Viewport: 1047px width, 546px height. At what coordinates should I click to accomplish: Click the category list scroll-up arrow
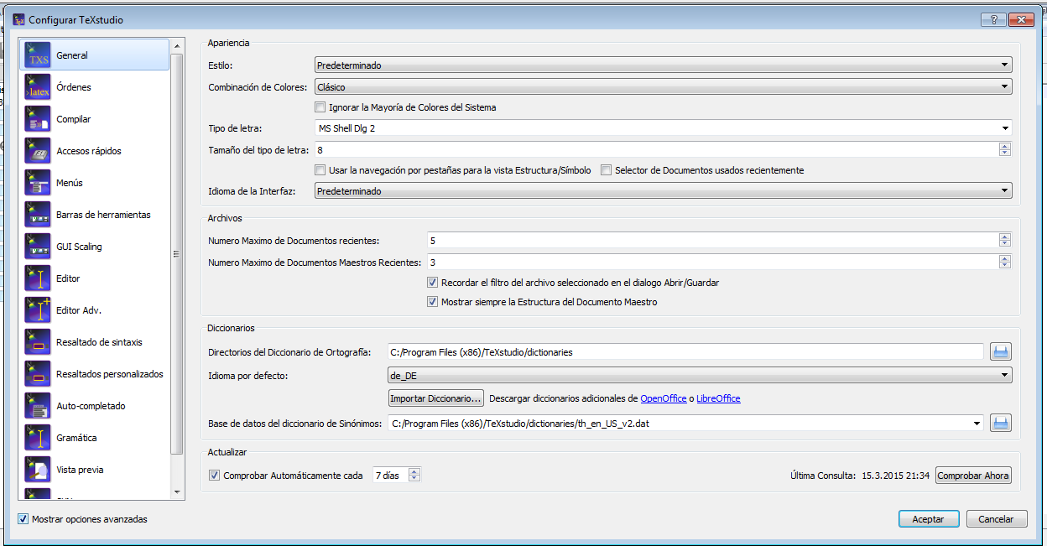pos(176,45)
